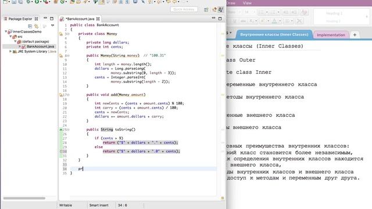
Task: Collapse the (default package) node
Action: (16, 41)
